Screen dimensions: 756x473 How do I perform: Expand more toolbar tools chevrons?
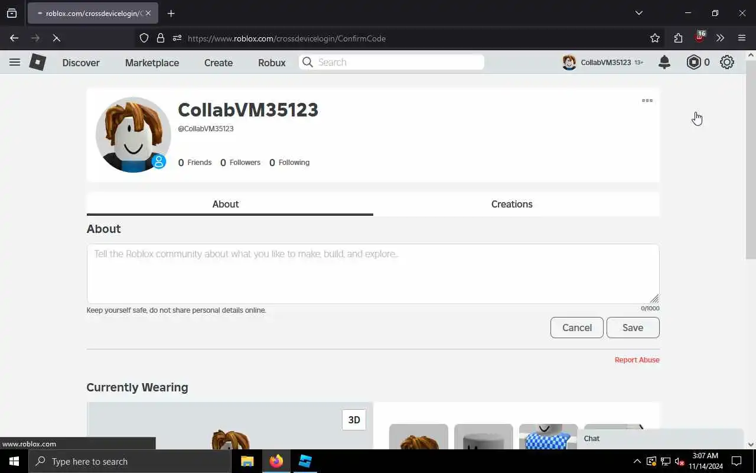point(720,38)
